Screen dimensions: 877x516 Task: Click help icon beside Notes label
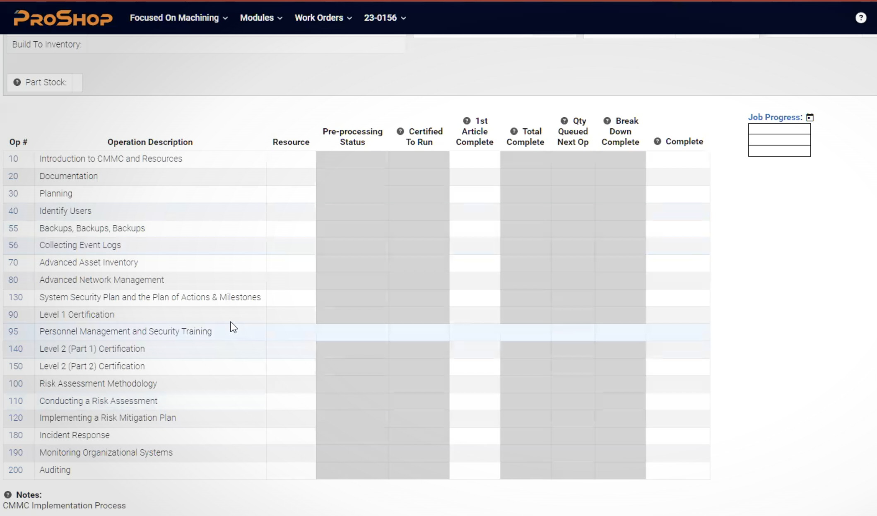[x=7, y=494]
